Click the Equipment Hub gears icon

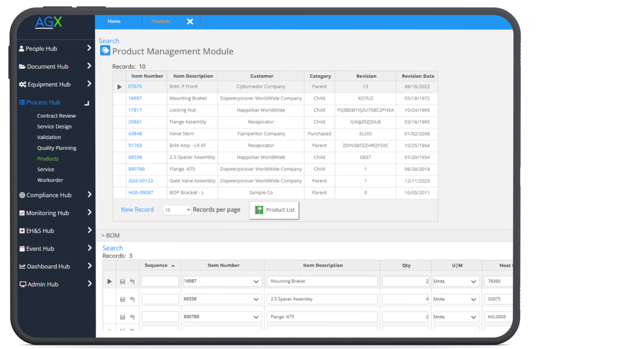pos(23,85)
